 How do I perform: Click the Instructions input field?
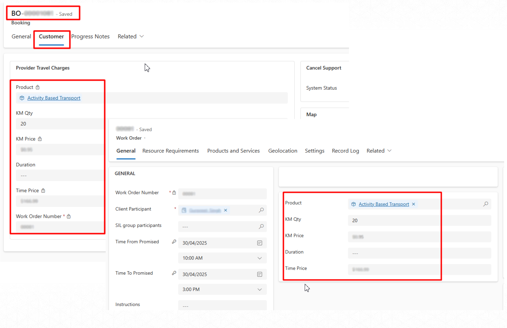click(x=222, y=306)
